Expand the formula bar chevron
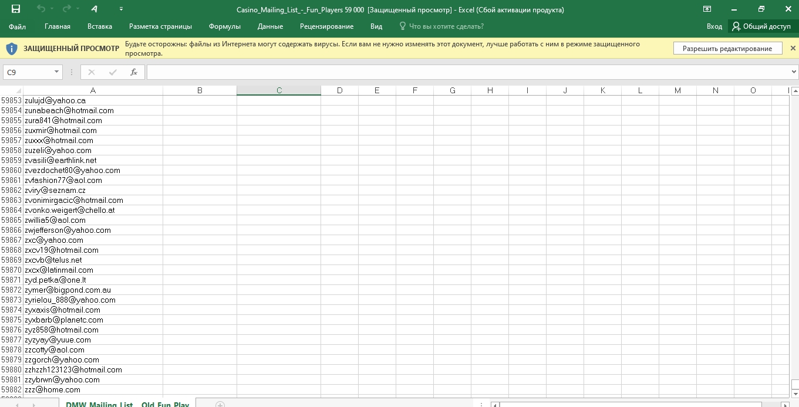Viewport: 799px width, 407px height. [794, 72]
